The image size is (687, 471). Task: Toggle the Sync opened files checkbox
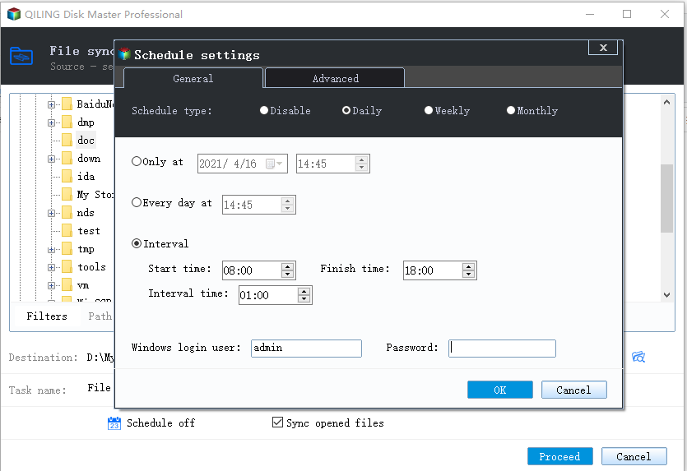click(277, 423)
